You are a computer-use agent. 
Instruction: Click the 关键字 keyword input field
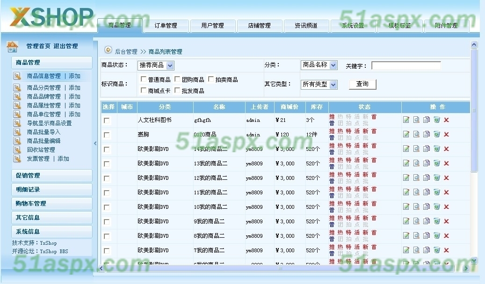406,65
